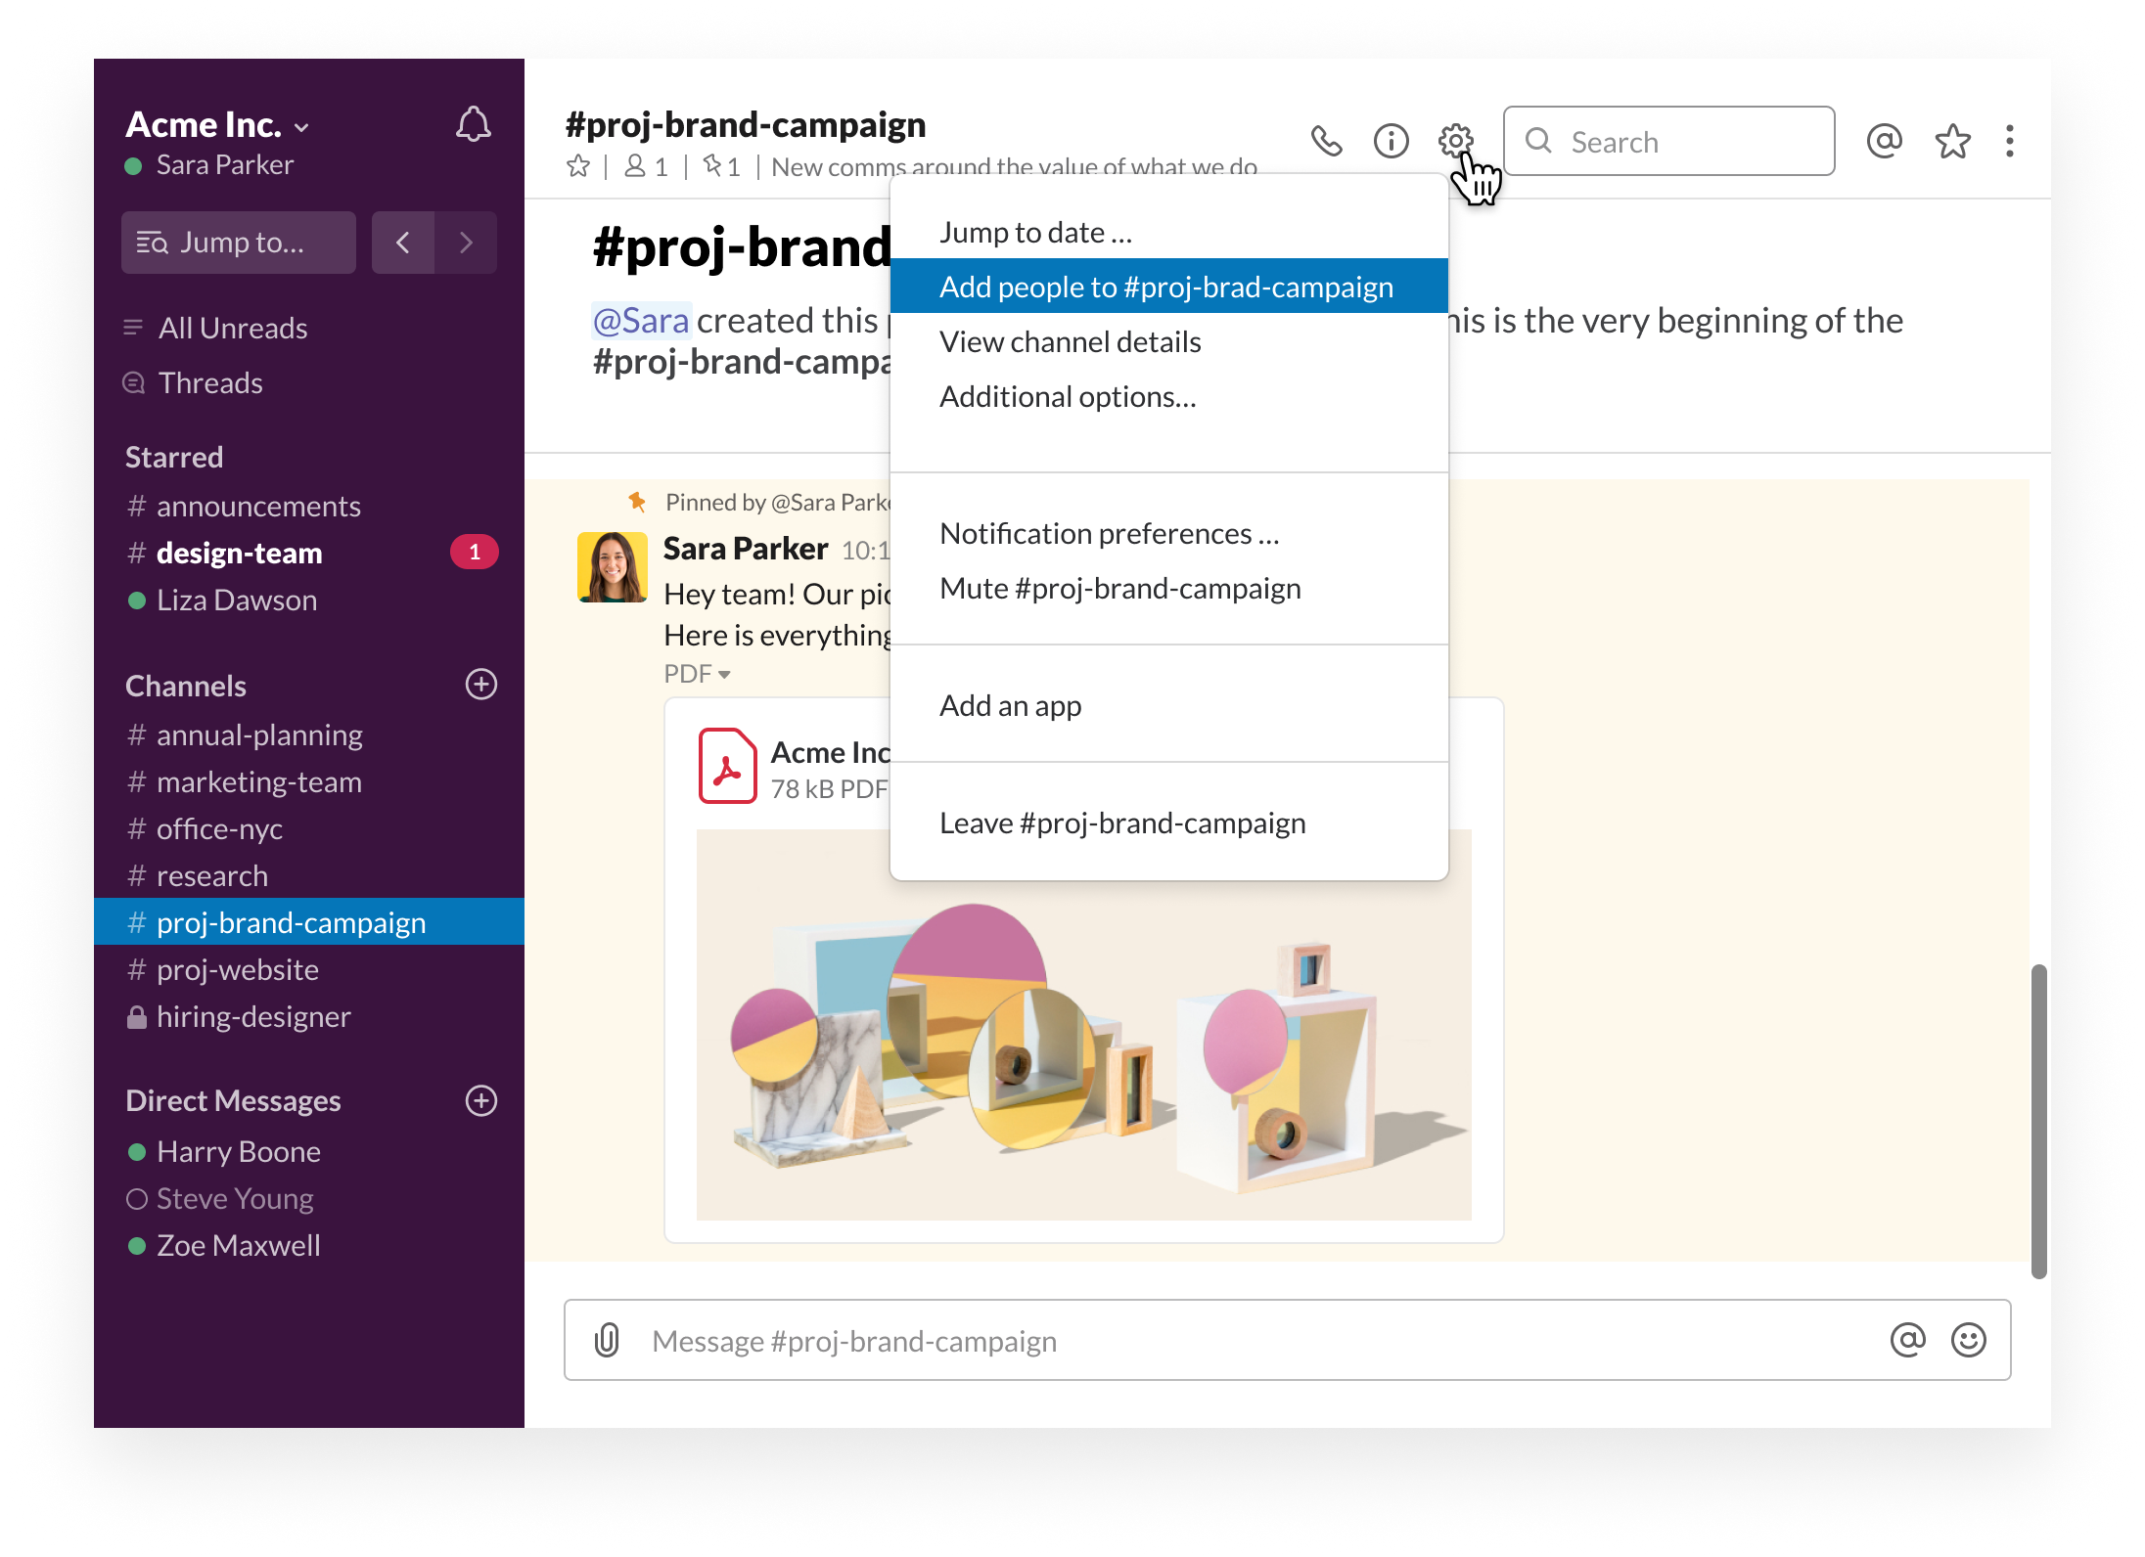Go back with the left arrow button
Image resolution: width=2145 pixels, height=1557 pixels.
tap(402, 243)
